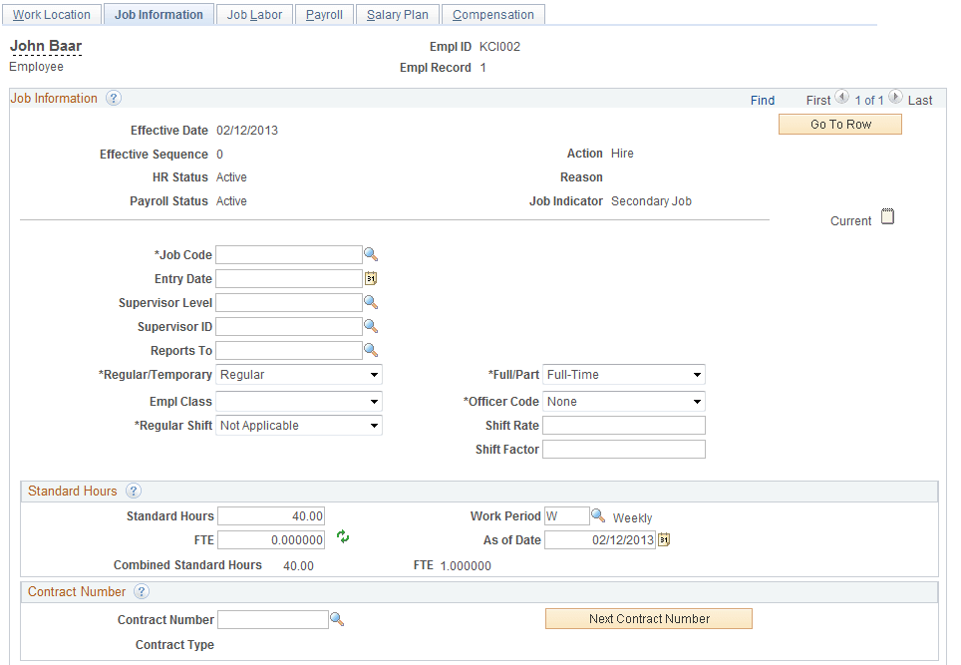Focus the Entry Date input field
The height and width of the screenshot is (665, 961).
(289, 278)
